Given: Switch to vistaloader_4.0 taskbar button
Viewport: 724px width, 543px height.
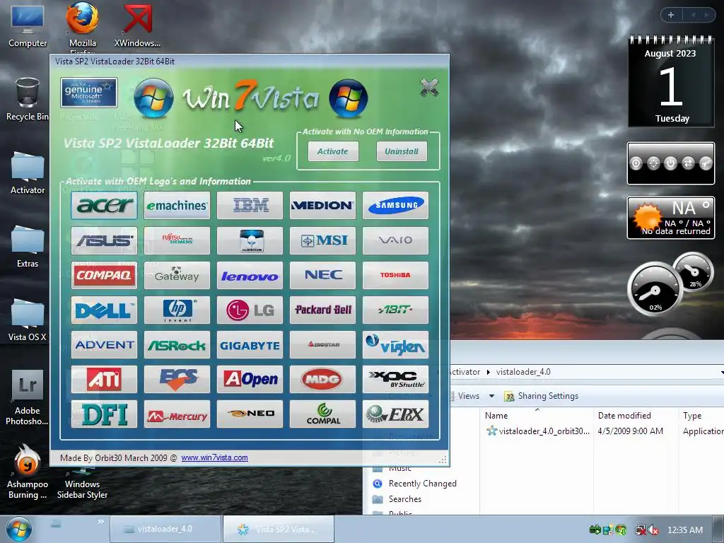Looking at the screenshot, I should (165, 529).
